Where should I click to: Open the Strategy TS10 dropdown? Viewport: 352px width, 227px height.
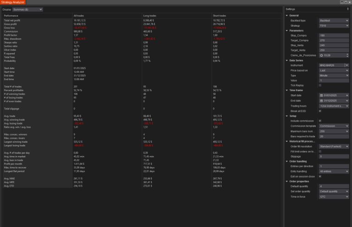334,26
